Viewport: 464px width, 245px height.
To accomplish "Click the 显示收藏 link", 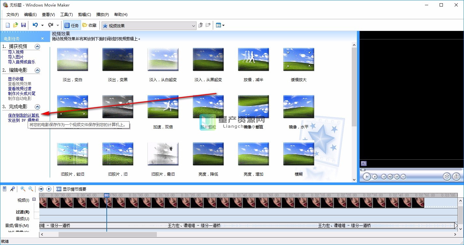I will click(16, 79).
